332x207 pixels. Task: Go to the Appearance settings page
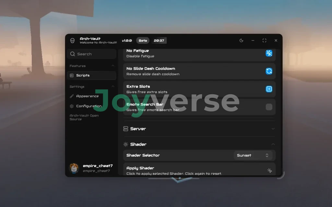coord(87,96)
